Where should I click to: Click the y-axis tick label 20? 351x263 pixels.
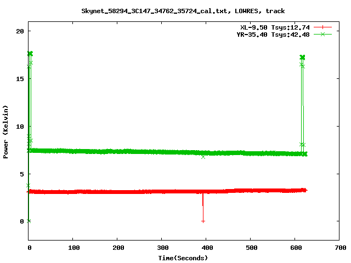pos(20,31)
